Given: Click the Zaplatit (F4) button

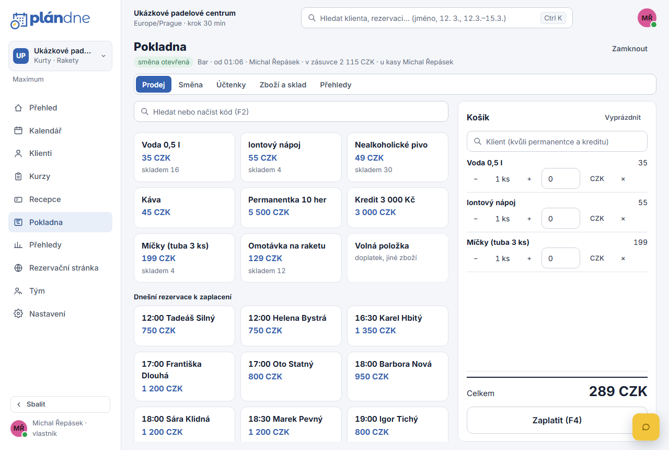Looking at the screenshot, I should coord(557,420).
